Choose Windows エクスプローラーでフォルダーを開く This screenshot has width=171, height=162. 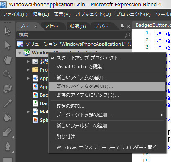click(x=107, y=147)
